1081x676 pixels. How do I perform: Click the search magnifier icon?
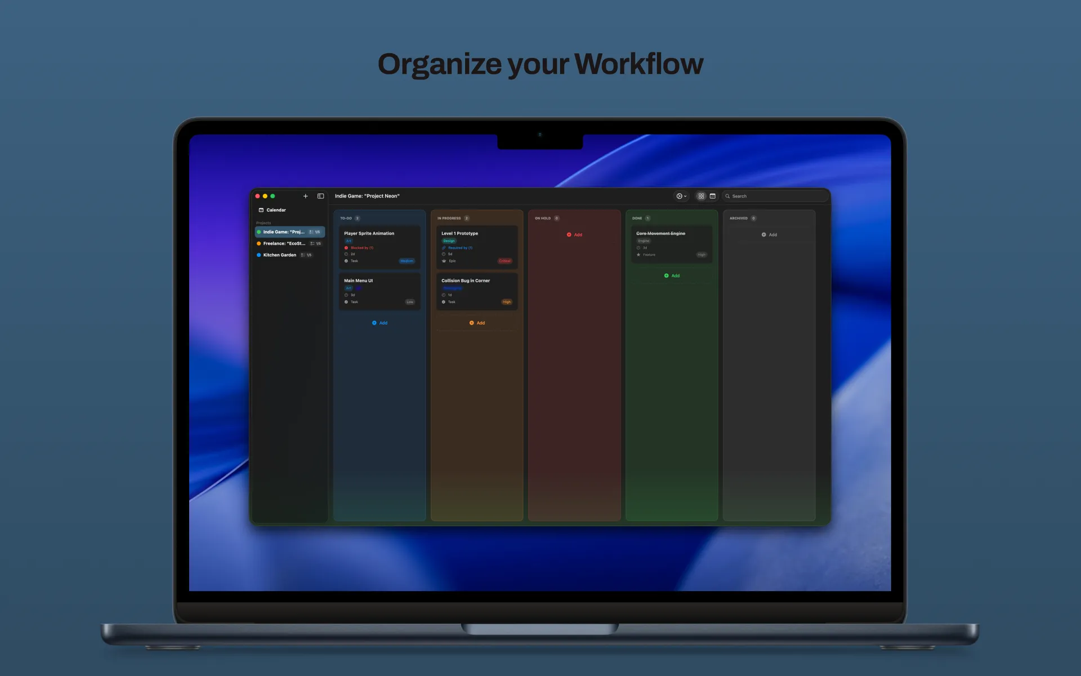[x=727, y=196]
